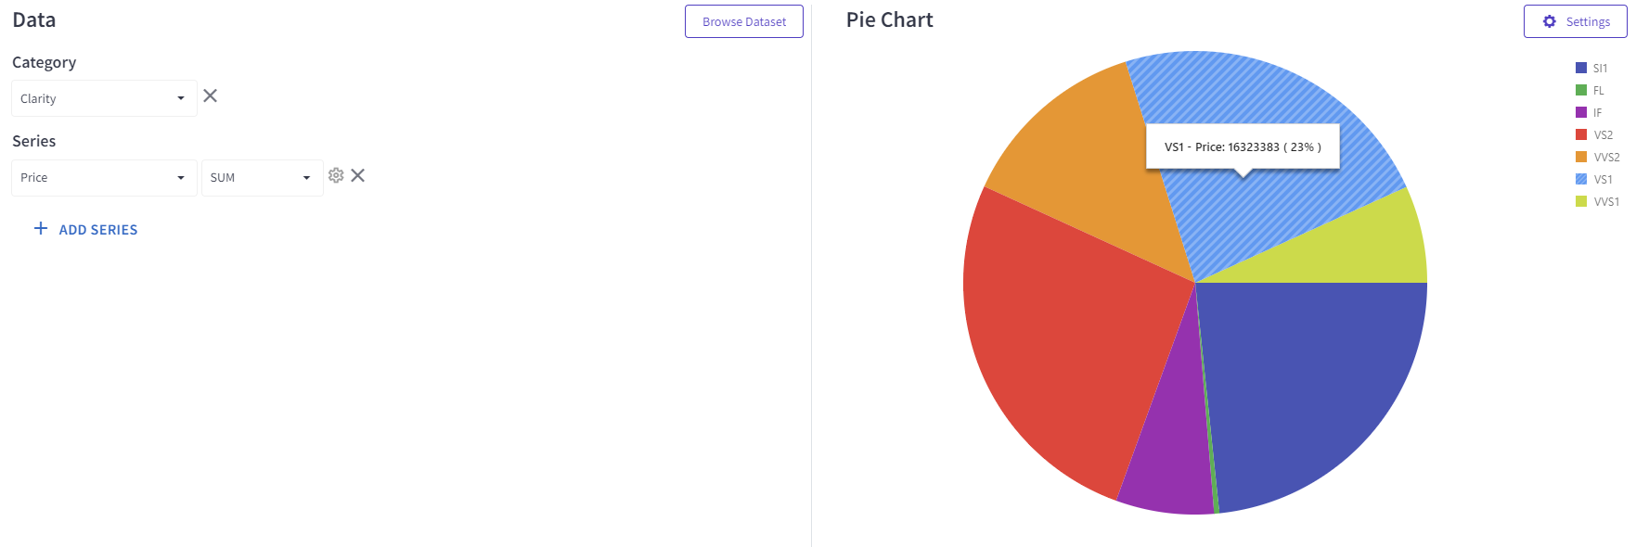The image size is (1649, 547).
Task: Remove the Clarity category with X icon
Action: click(x=211, y=96)
